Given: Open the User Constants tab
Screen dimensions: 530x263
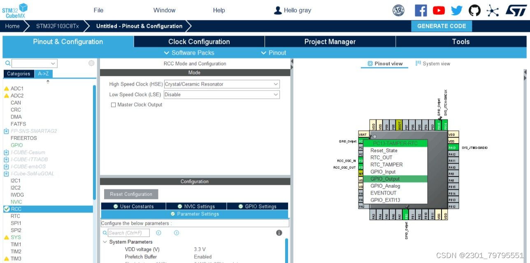Looking at the screenshot, I should [x=133, y=206].
